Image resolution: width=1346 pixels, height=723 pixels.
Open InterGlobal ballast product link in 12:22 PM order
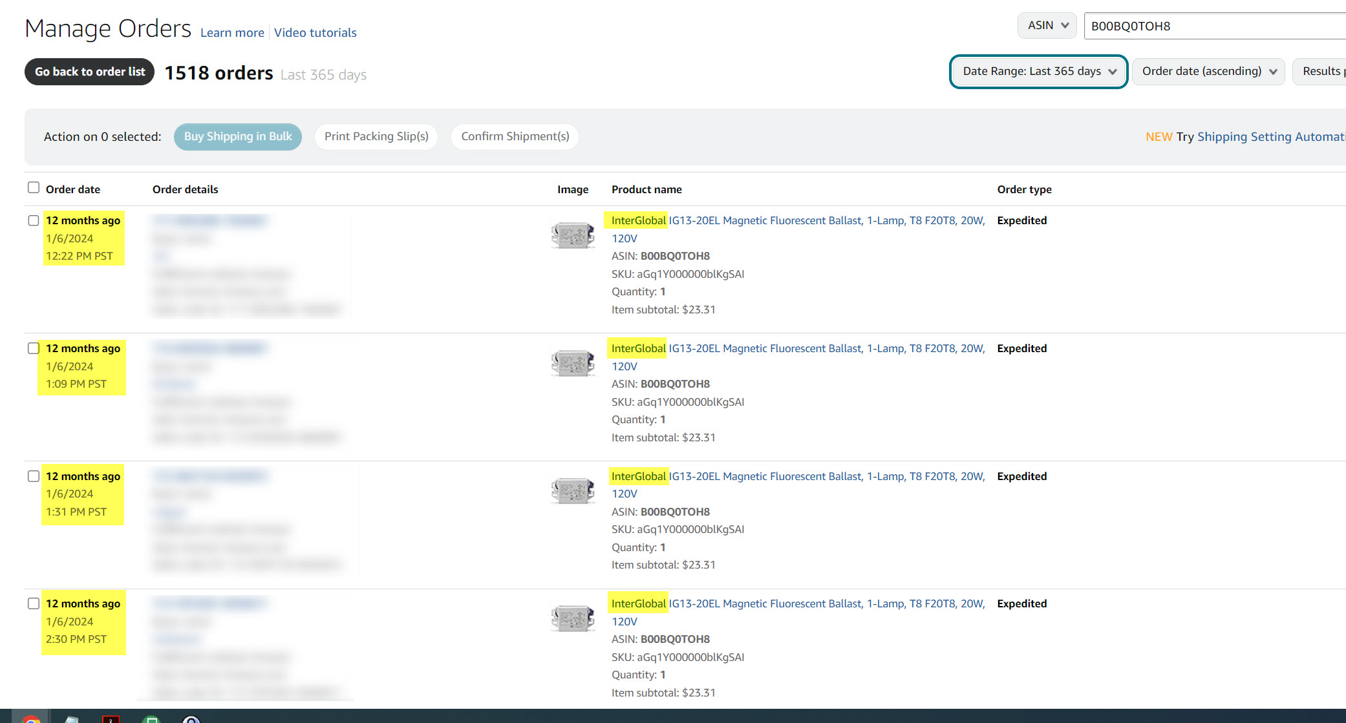798,229
